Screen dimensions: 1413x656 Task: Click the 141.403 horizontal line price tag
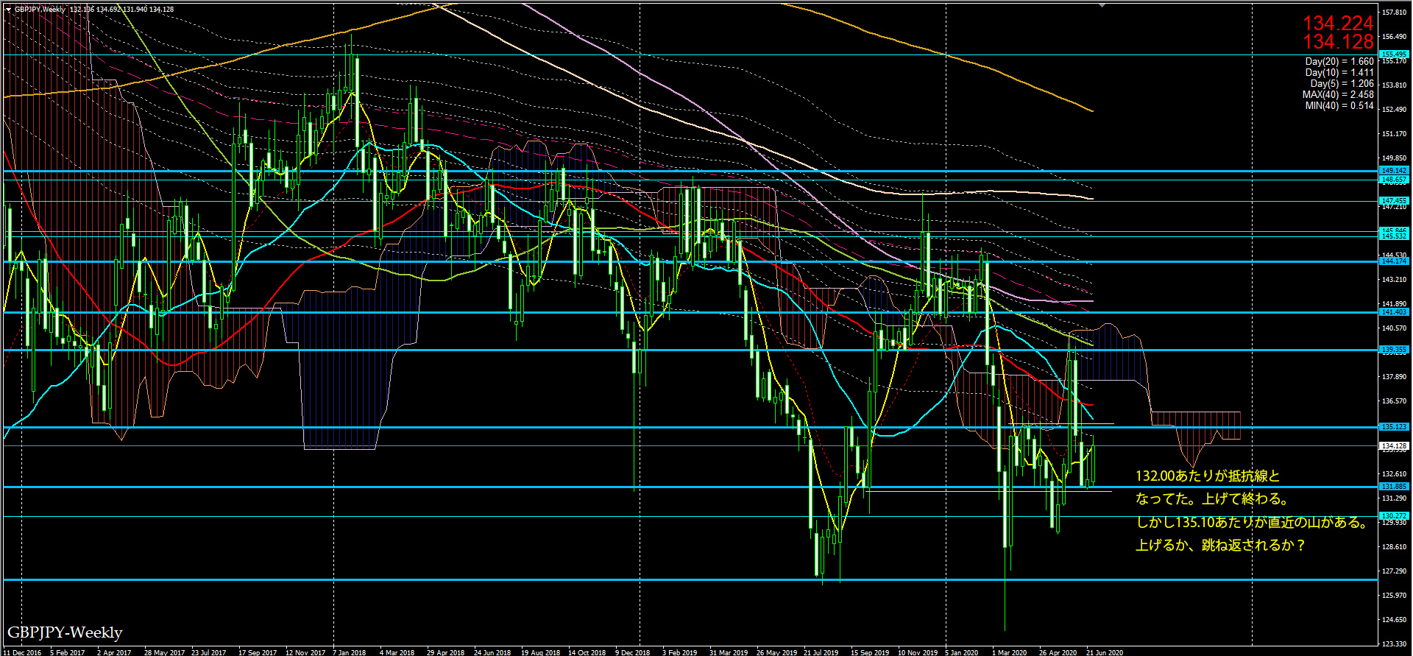(x=1394, y=312)
